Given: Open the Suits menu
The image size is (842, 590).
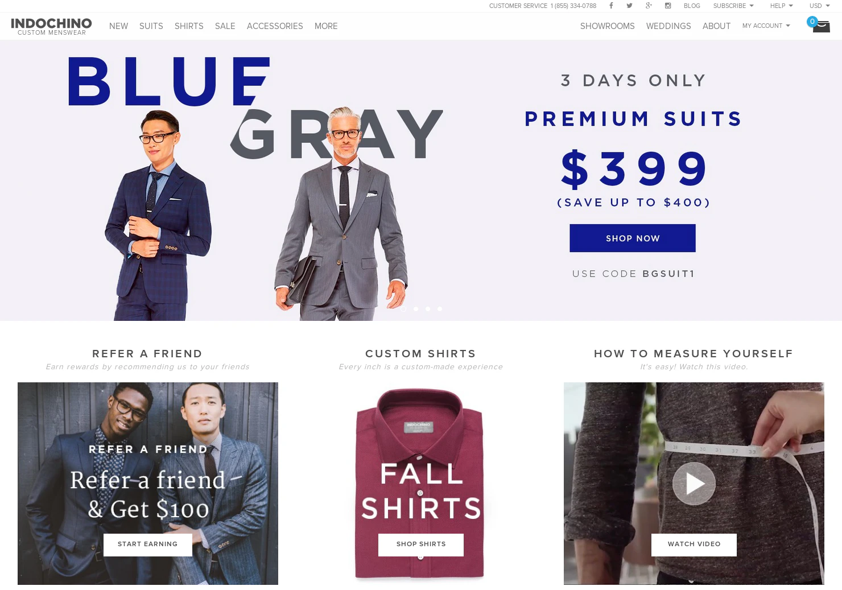Looking at the screenshot, I should (x=151, y=26).
